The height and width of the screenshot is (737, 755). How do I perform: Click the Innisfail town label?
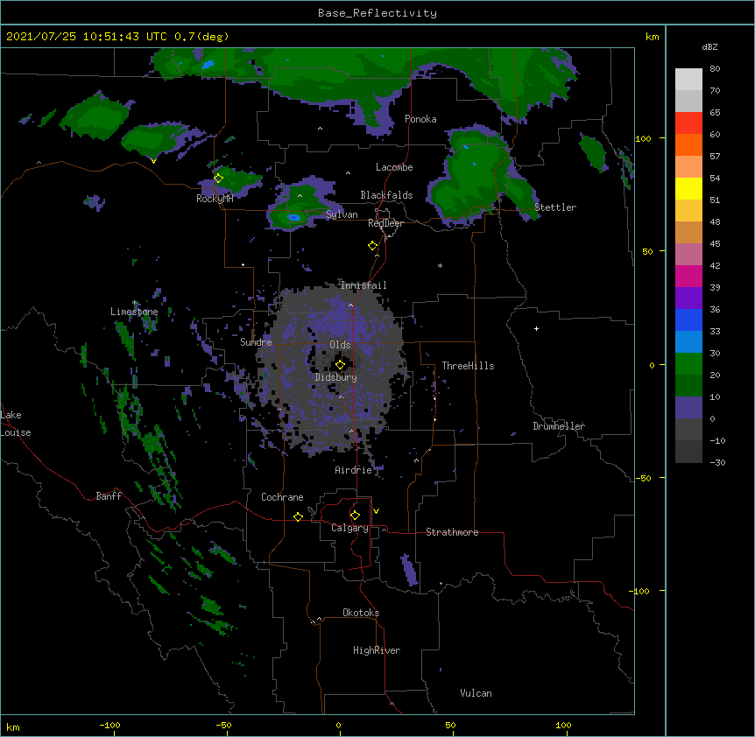pos(363,285)
